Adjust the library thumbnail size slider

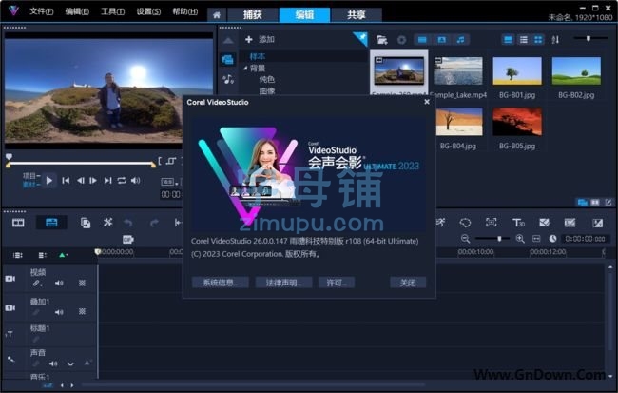590,38
